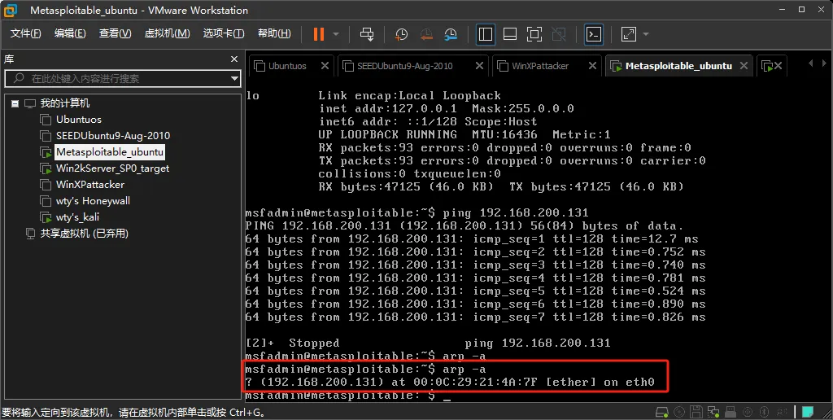The image size is (833, 420).
Task: Click the Bluetooth device status icon
Action: [765, 412]
